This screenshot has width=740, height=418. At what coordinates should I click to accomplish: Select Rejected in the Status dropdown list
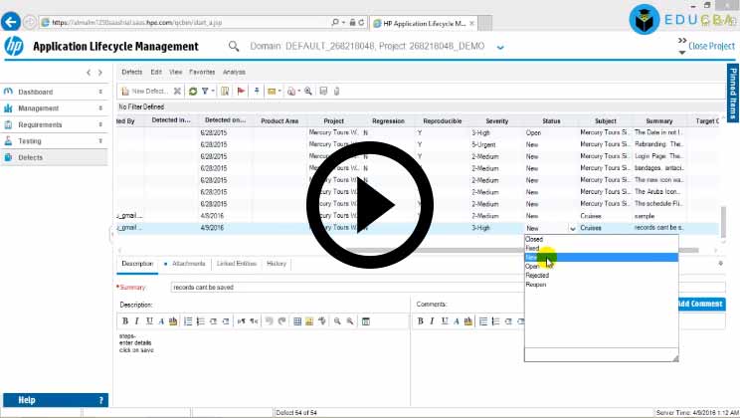pos(537,276)
